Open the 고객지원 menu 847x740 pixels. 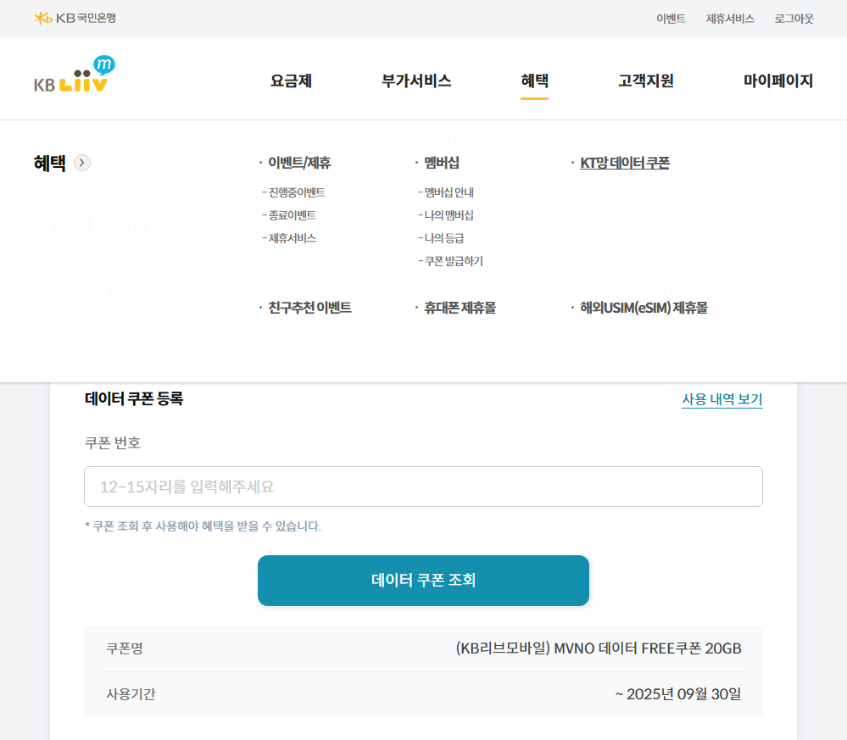(645, 81)
